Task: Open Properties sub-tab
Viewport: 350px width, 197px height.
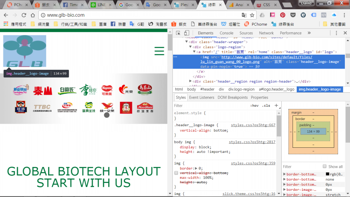Action: pos(259,97)
